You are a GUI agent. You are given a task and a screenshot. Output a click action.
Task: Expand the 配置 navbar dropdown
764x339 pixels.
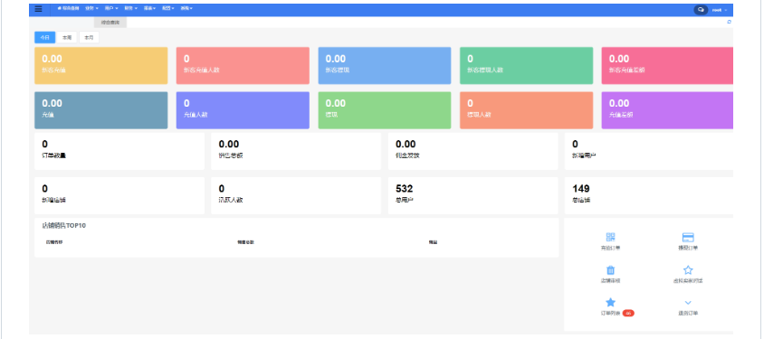tap(168, 9)
